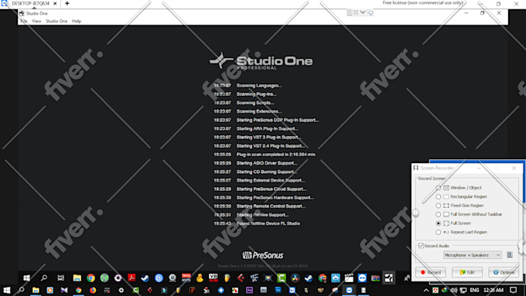Minimize the Screen Recorder window

(479, 168)
